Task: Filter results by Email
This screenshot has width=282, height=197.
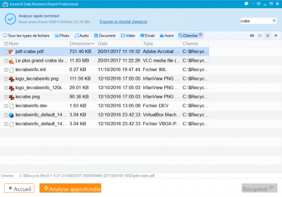Action: [x=147, y=36]
